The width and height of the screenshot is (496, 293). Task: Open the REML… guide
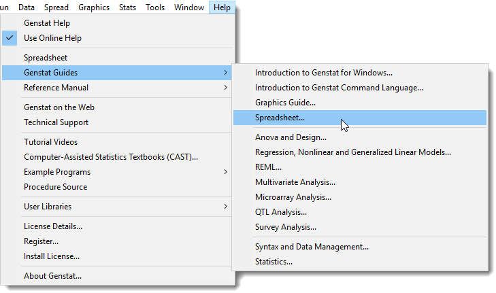click(360, 167)
